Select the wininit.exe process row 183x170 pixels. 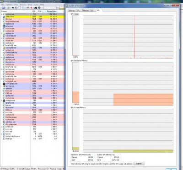click(32, 127)
